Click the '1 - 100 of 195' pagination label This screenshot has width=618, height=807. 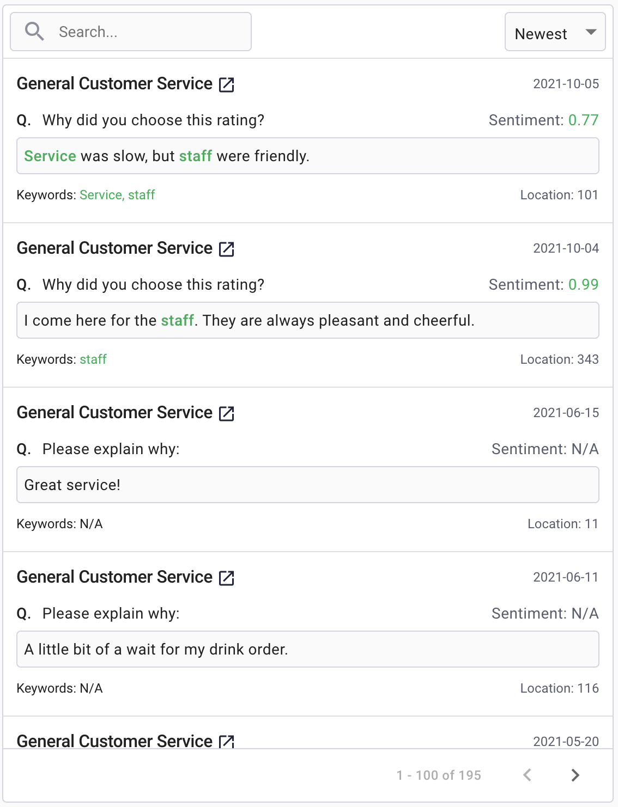click(439, 775)
